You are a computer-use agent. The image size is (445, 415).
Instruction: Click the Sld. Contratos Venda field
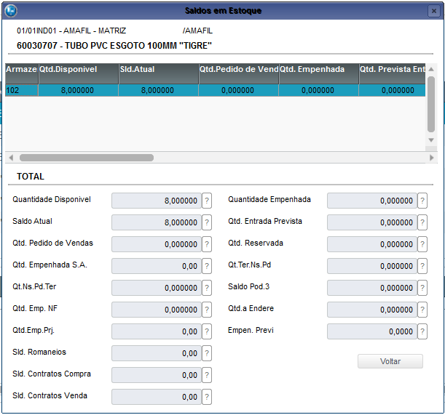[x=156, y=397]
